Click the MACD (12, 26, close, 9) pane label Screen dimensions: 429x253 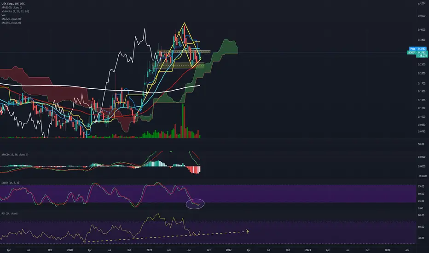click(15, 155)
